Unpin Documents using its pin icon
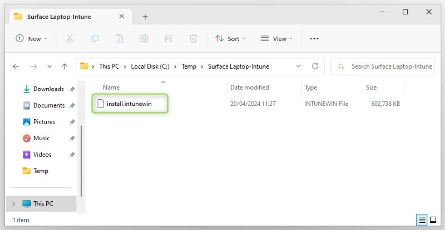Image resolution: width=445 pixels, height=230 pixels. point(72,105)
